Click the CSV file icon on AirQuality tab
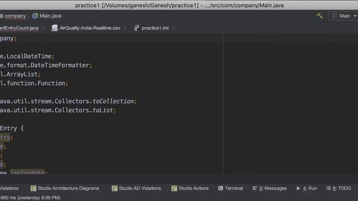358x201 pixels. (x=55, y=28)
